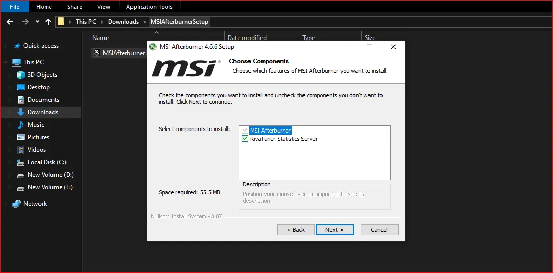Open Videos folder in sidebar

37,150
